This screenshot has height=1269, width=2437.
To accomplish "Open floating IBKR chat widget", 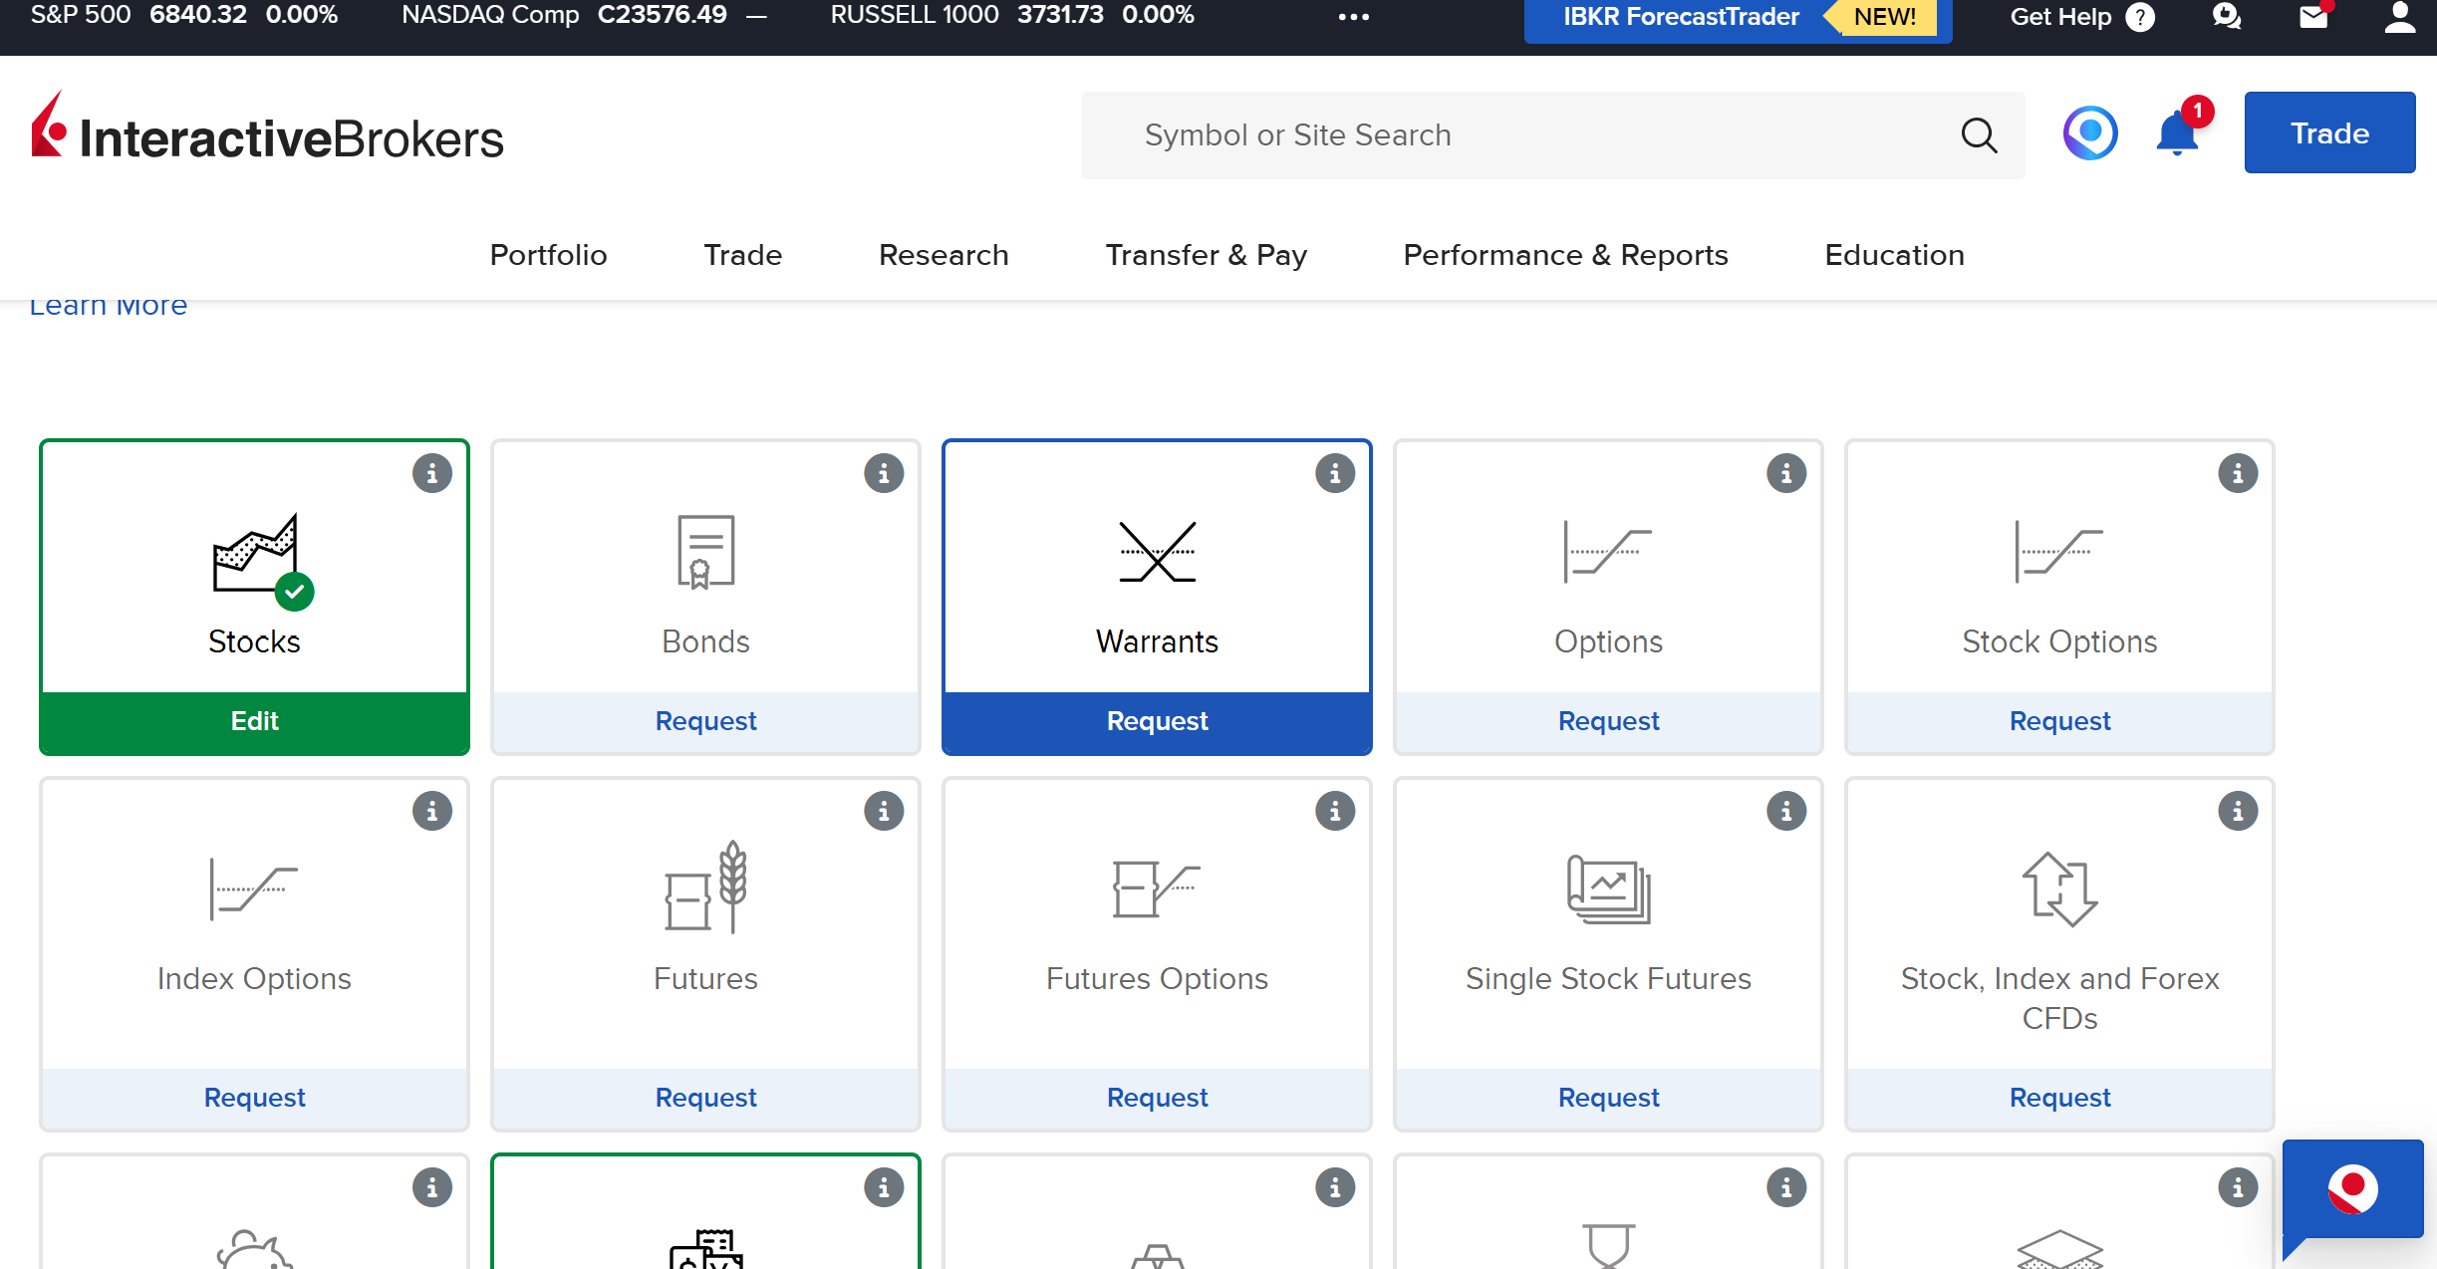I will [2352, 1189].
